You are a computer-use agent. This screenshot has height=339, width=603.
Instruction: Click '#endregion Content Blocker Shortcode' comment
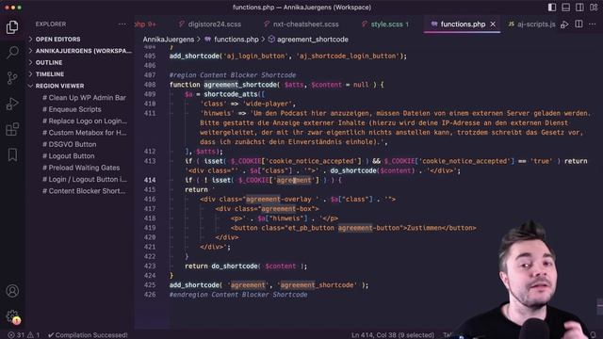tap(238, 295)
